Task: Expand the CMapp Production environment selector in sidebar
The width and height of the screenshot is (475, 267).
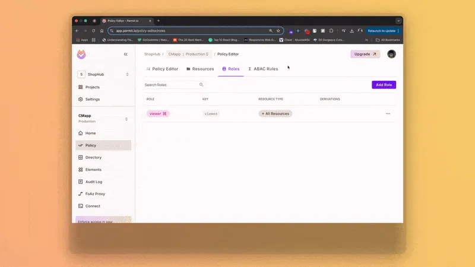Action: click(104, 119)
